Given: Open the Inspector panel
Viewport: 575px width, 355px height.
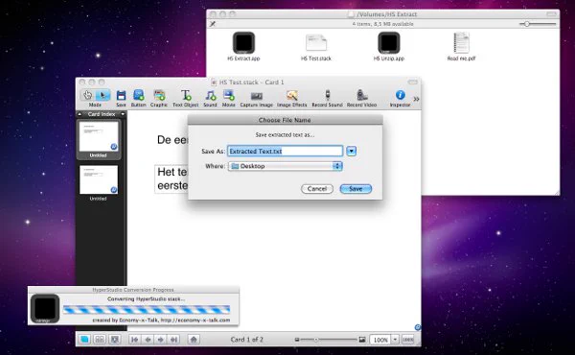Looking at the screenshot, I should tap(400, 95).
